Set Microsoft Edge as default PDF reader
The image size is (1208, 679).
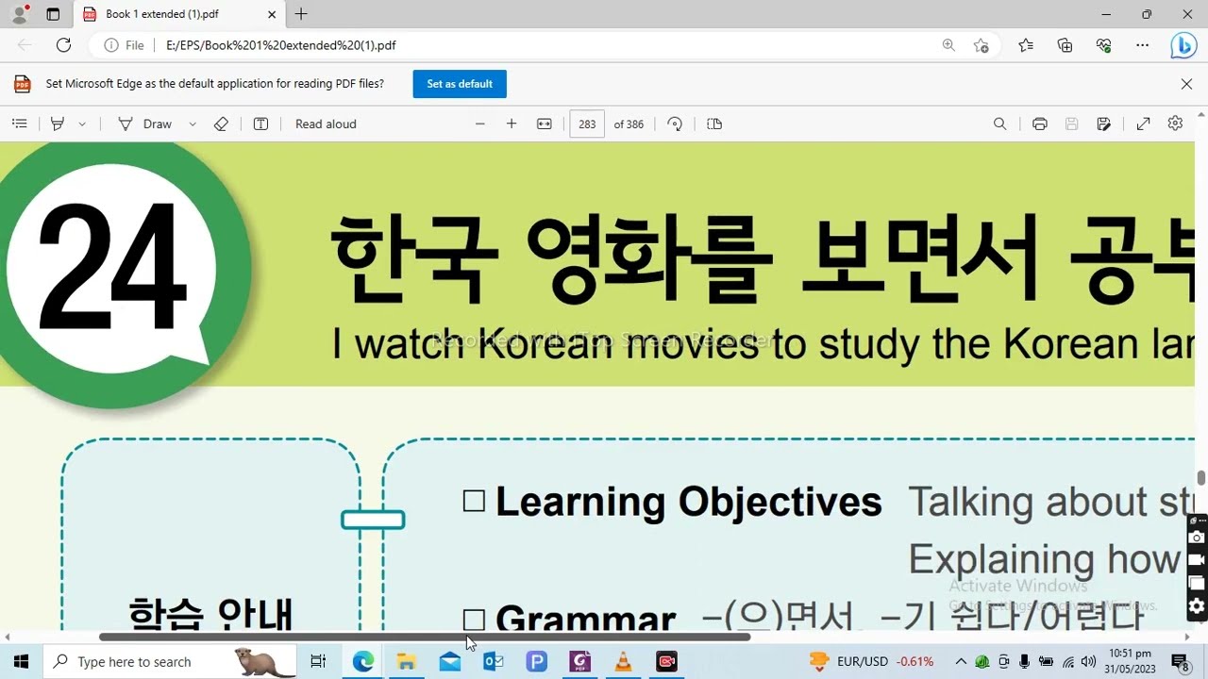460,84
